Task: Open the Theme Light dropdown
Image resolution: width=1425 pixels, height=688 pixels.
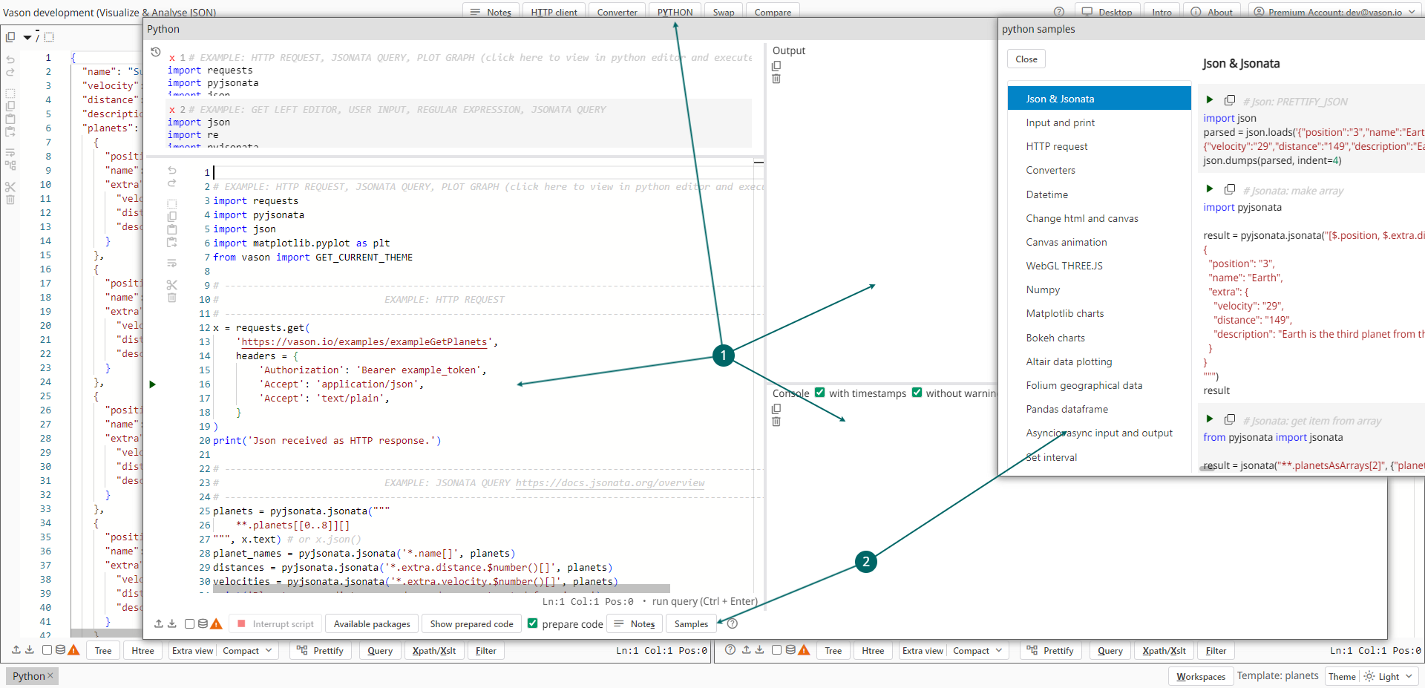Action: 1389,676
